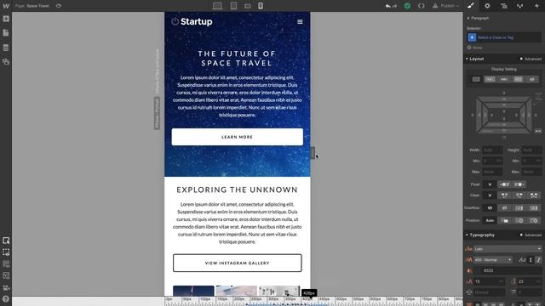
Task: Switch to the Navigator tab
Action: point(503,6)
